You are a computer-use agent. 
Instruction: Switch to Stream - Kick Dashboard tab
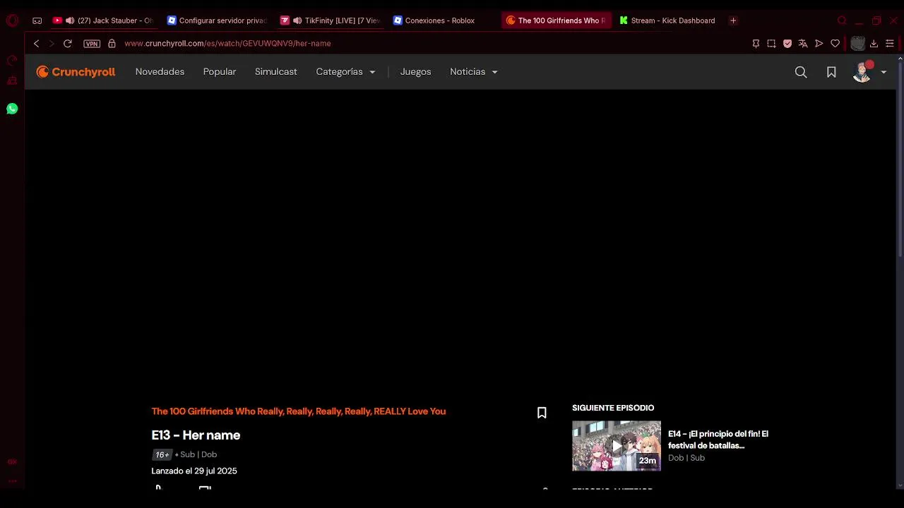(667, 20)
